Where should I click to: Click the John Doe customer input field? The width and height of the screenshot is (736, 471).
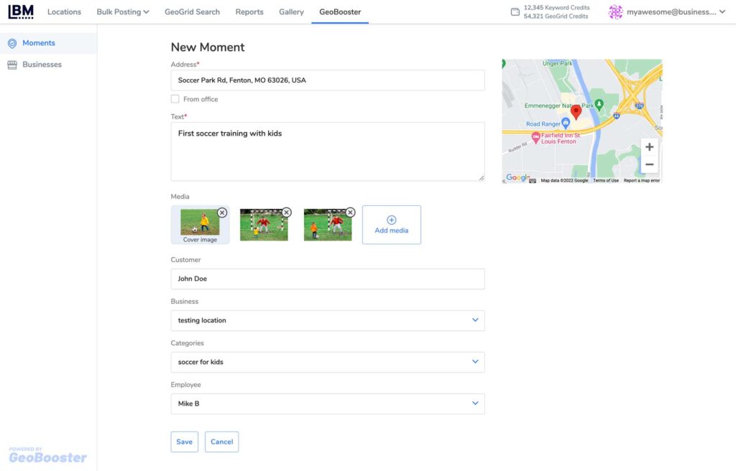[x=327, y=279]
